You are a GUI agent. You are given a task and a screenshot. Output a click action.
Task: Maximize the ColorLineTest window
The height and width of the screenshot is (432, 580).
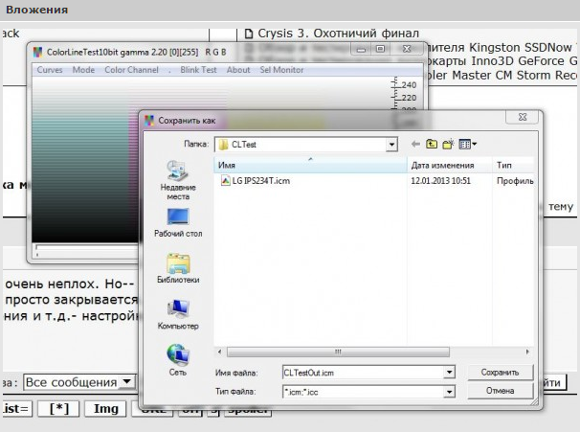pos(380,49)
